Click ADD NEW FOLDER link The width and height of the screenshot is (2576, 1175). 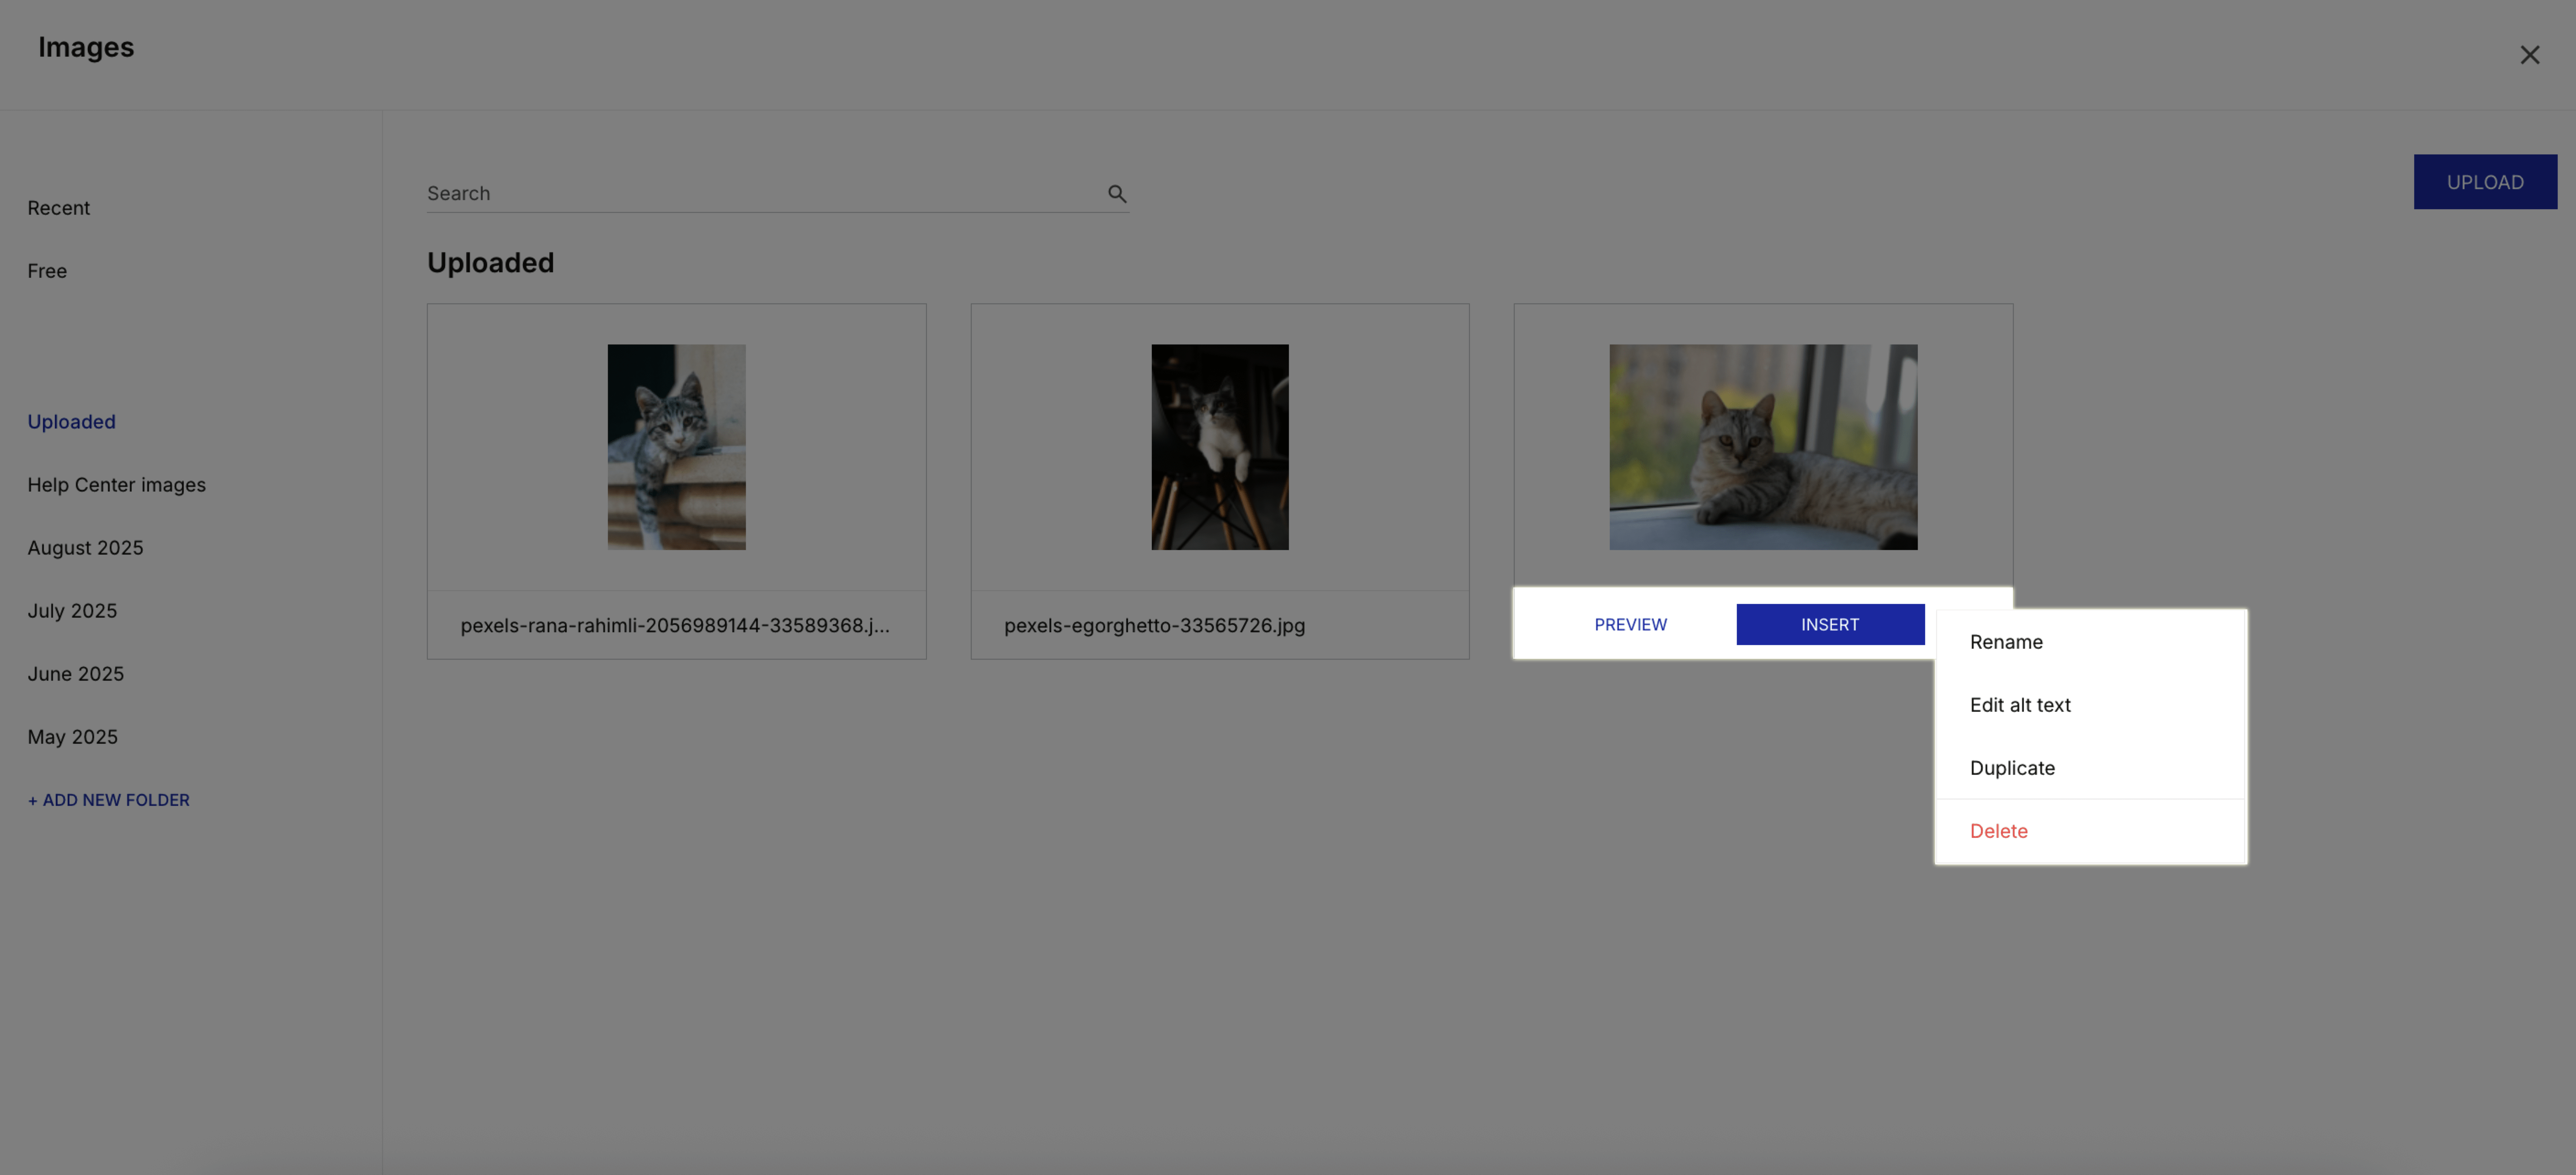pyautogui.click(x=108, y=799)
